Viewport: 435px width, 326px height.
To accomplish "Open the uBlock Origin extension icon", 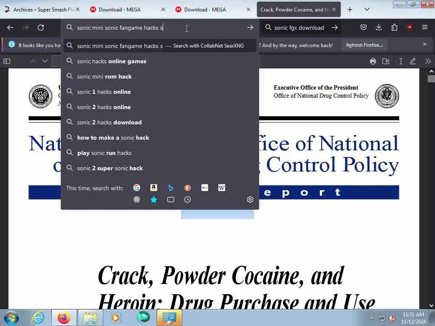I will coord(410,27).
